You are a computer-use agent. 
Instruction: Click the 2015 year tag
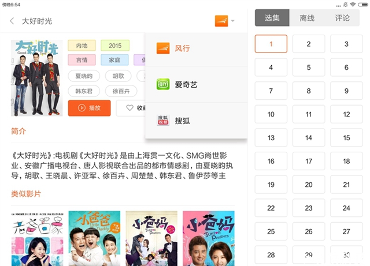pyautogui.click(x=115, y=46)
